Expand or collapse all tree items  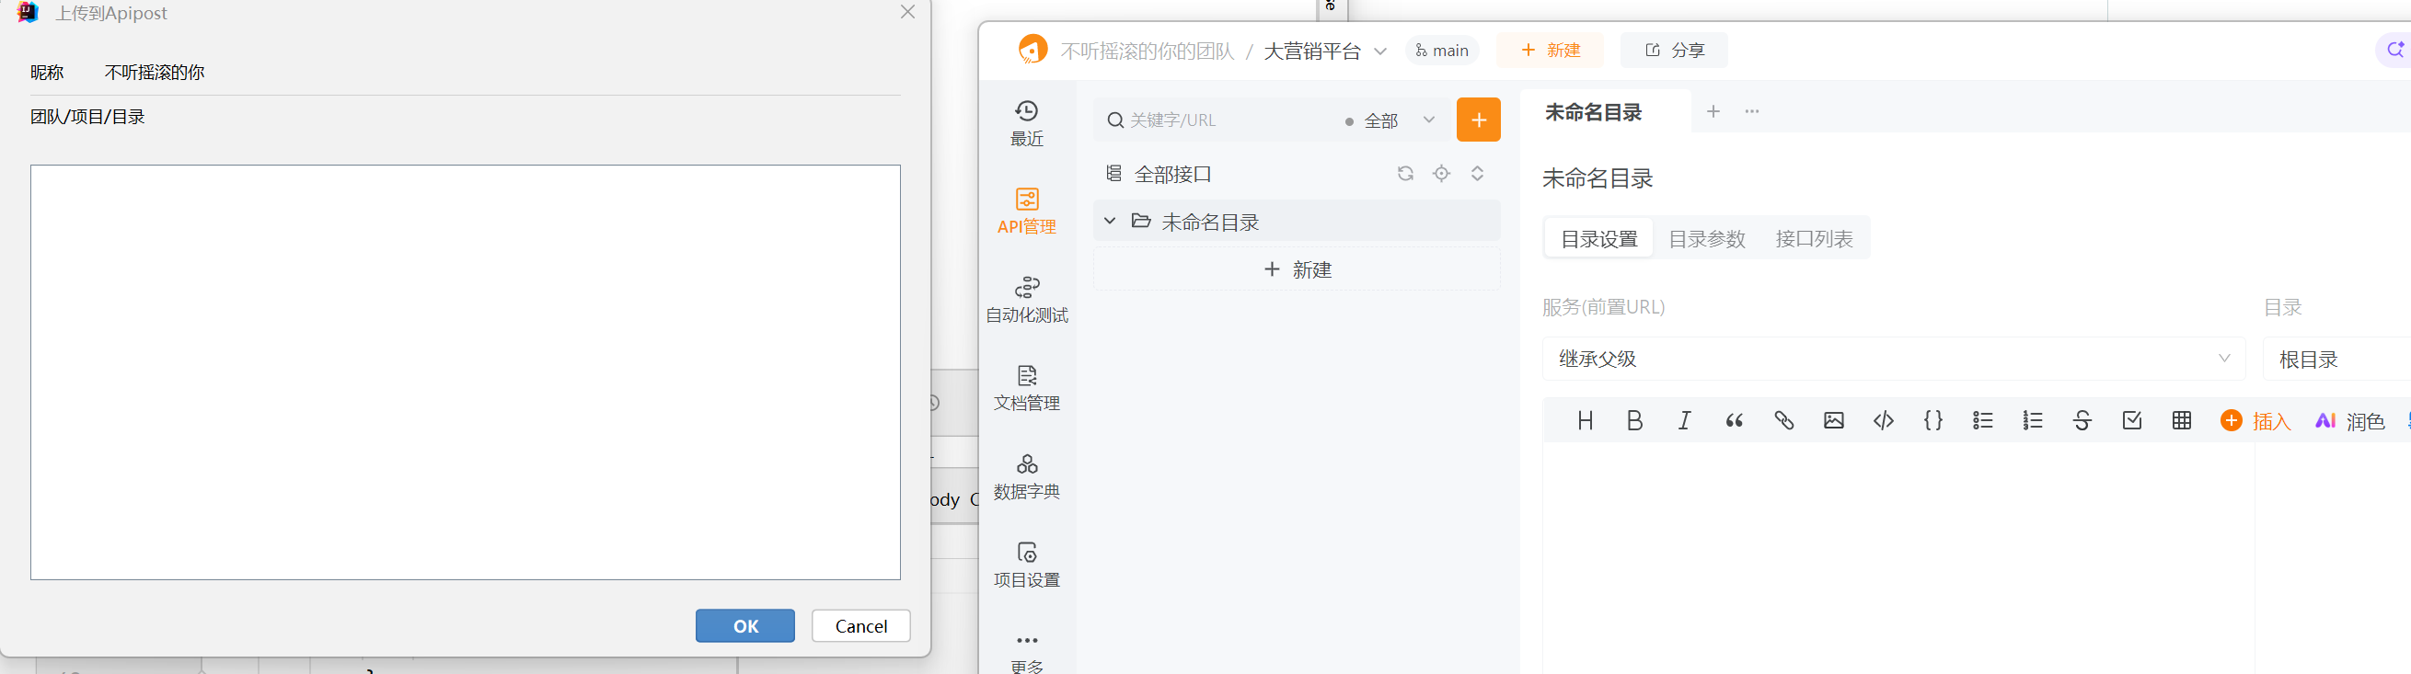coord(1477,174)
